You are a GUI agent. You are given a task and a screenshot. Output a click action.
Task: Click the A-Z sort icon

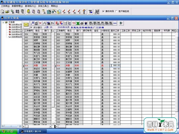[x=52, y=23]
